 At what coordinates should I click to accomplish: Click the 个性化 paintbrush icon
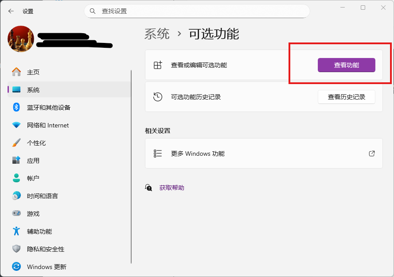coord(16,143)
